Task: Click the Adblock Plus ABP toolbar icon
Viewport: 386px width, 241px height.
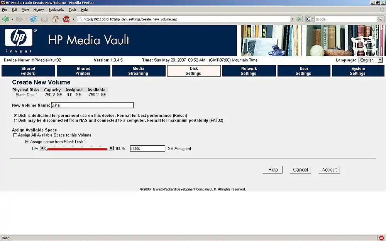Action: click(66, 19)
